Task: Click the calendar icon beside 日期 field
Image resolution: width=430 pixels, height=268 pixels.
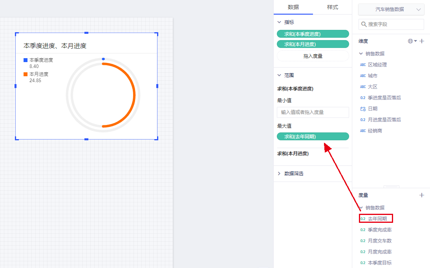Action: (363, 109)
